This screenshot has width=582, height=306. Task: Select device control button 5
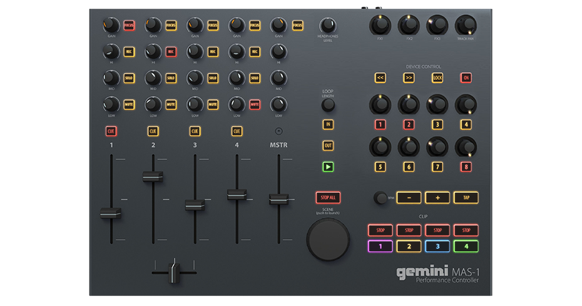pos(380,167)
